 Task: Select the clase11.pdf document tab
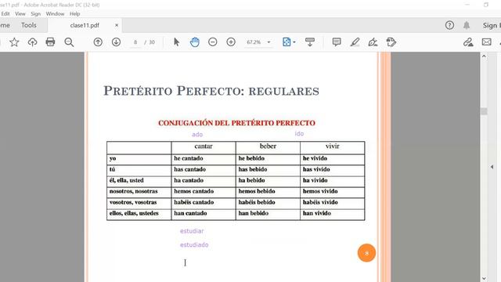[85, 25]
